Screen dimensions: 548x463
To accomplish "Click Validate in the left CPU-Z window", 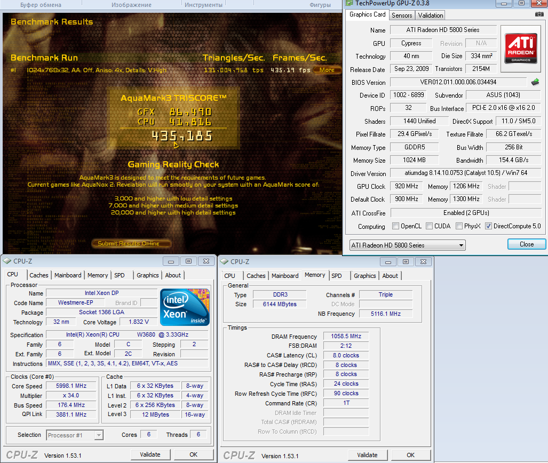I will pyautogui.click(x=150, y=454).
